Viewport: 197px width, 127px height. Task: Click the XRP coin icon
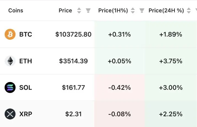[x=10, y=114]
